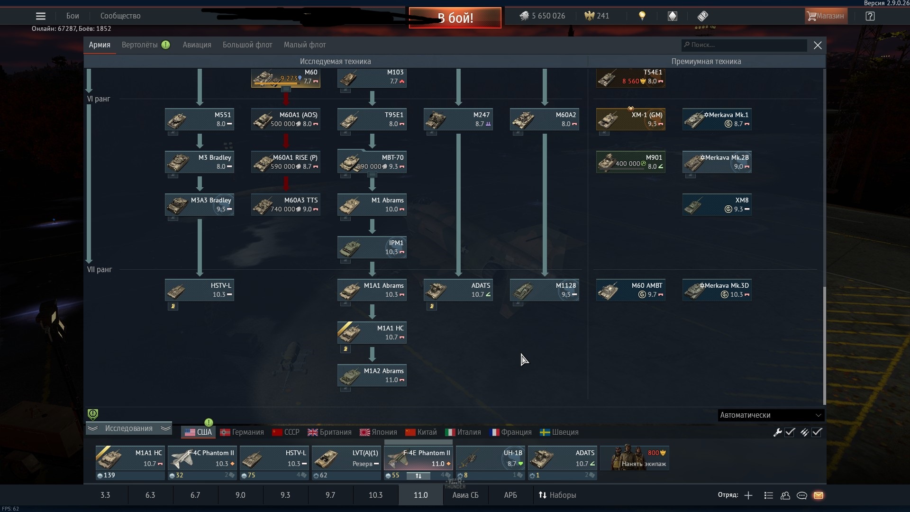Screen dimensions: 910x512
Task: Toggle the auto-repair wrench checkbox
Action: (x=790, y=432)
